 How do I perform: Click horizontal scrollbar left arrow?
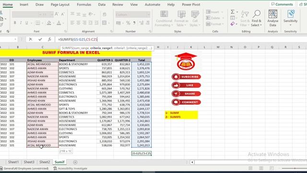point(192,162)
